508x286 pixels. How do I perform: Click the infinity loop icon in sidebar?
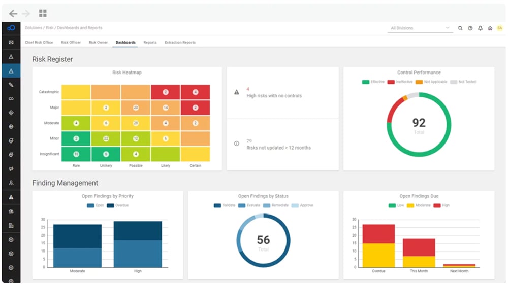tap(11, 99)
